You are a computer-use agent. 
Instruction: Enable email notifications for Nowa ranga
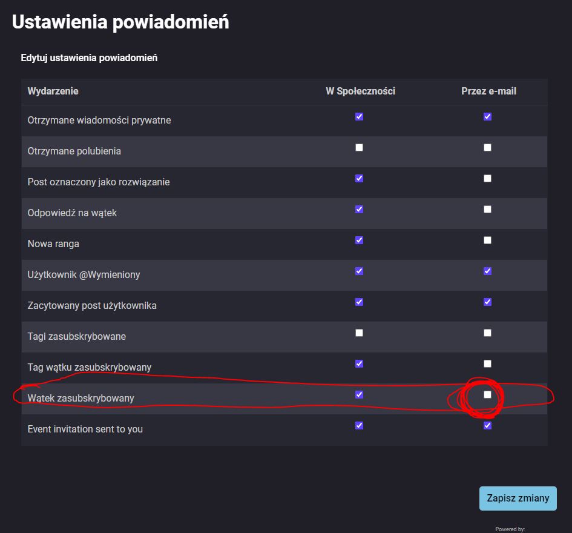(487, 240)
